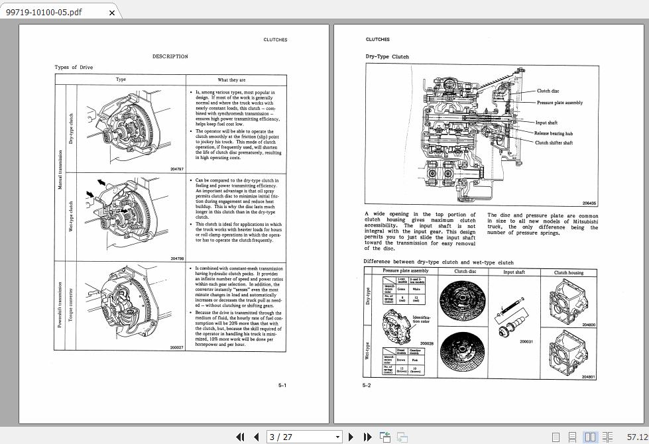The width and height of the screenshot is (649, 444).
Task: Click the clutch disc photo in the table
Action: 462,300
